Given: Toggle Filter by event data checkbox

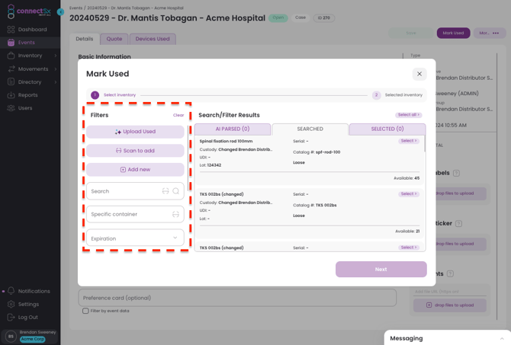Looking at the screenshot, I should [85, 311].
